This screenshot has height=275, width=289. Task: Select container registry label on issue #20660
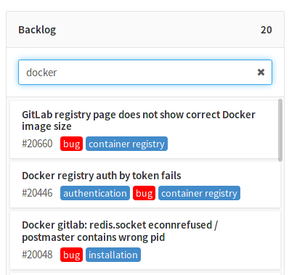126,144
